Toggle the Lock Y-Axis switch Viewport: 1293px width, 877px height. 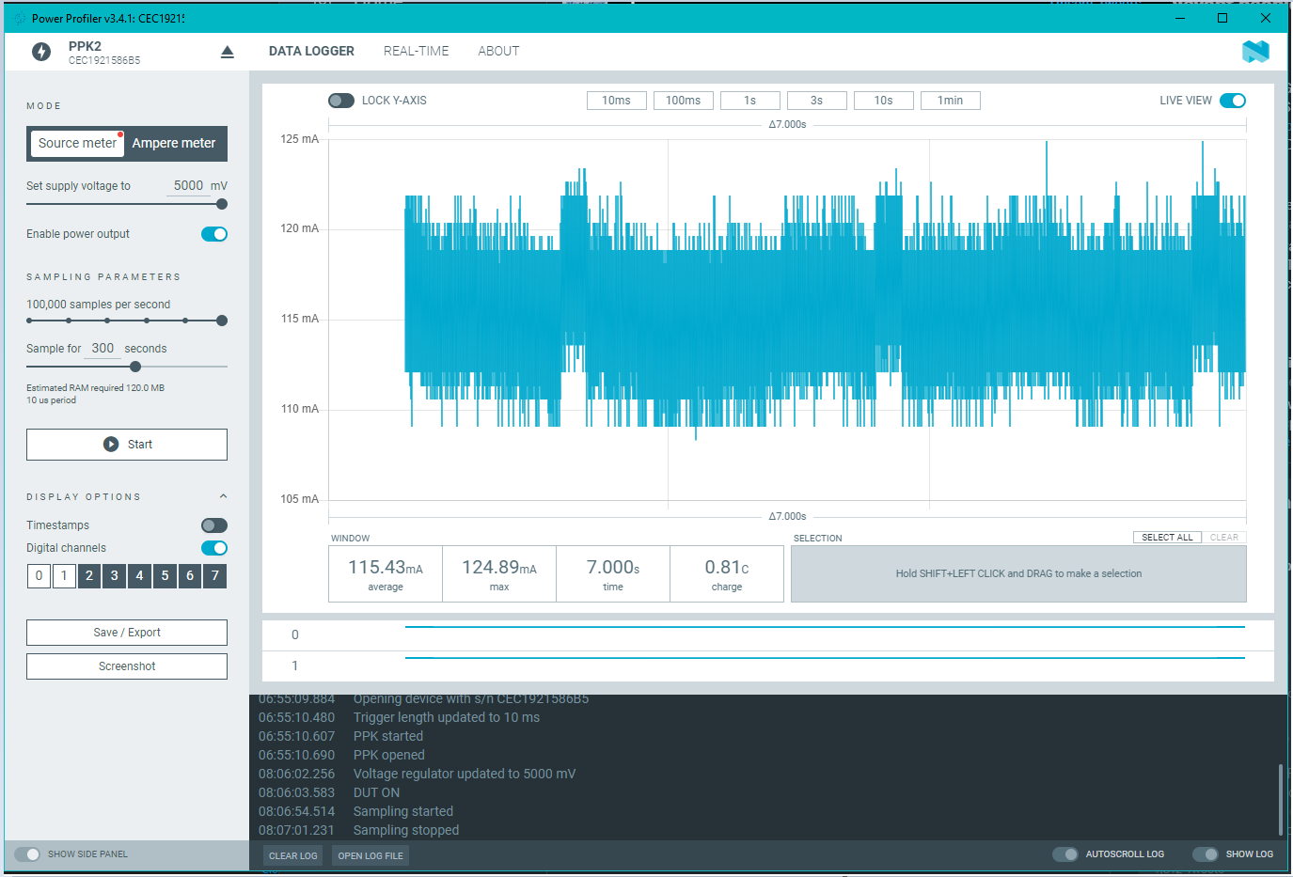341,101
